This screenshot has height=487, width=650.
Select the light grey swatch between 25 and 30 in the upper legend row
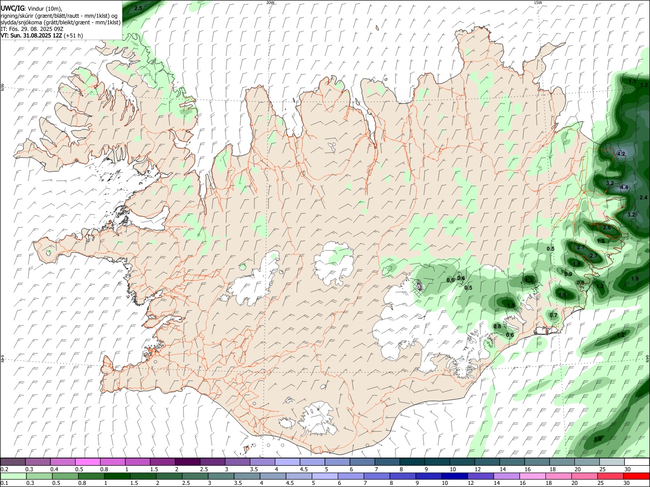click(x=611, y=462)
